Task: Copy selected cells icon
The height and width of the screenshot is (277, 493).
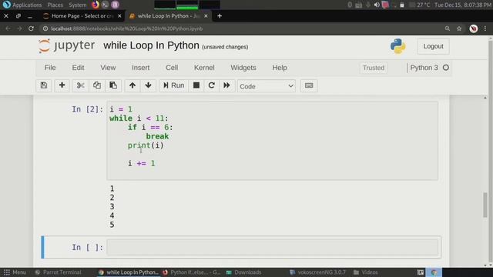Action: pos(97,85)
